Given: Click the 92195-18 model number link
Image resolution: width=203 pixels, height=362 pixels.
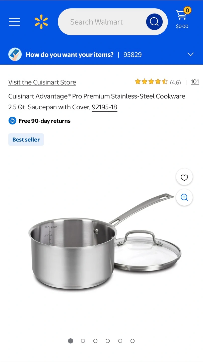Looking at the screenshot, I should click(x=104, y=107).
